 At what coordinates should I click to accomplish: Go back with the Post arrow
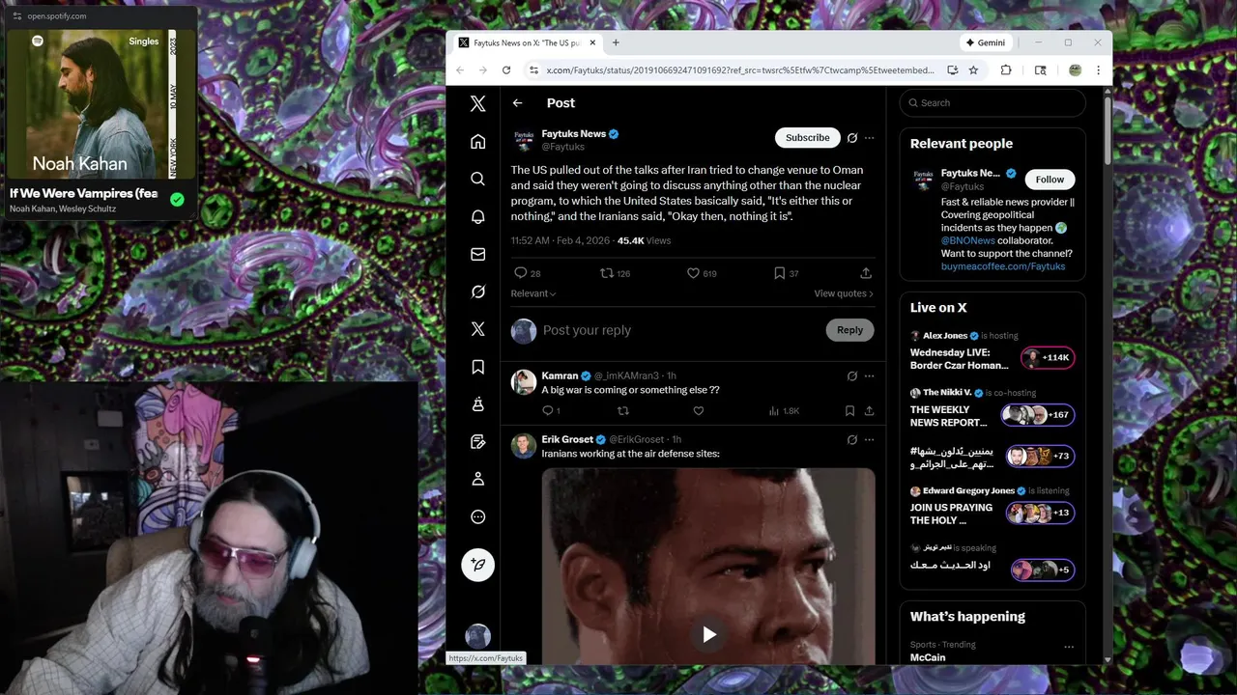(518, 103)
